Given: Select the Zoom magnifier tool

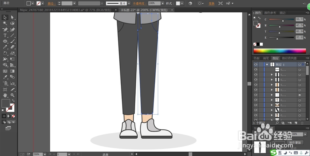Looking at the screenshot, I should tap(12, 95).
